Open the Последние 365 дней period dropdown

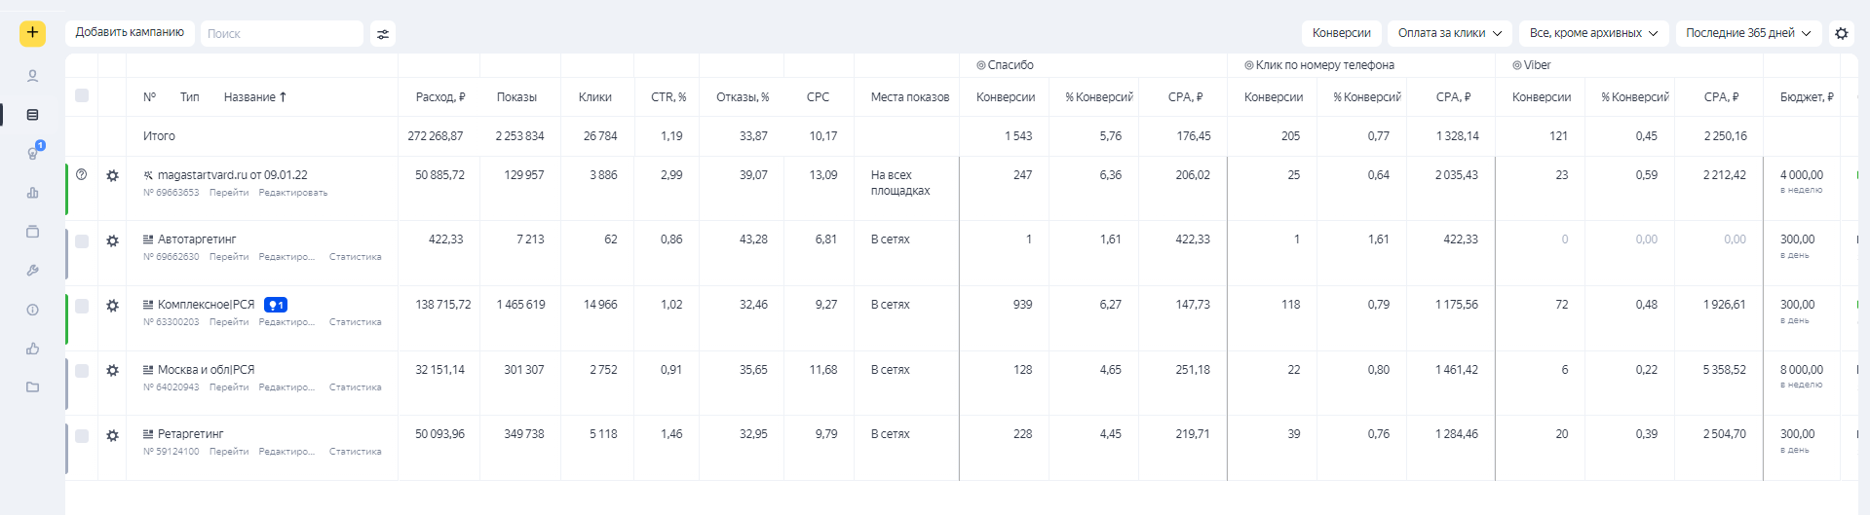tap(1748, 33)
